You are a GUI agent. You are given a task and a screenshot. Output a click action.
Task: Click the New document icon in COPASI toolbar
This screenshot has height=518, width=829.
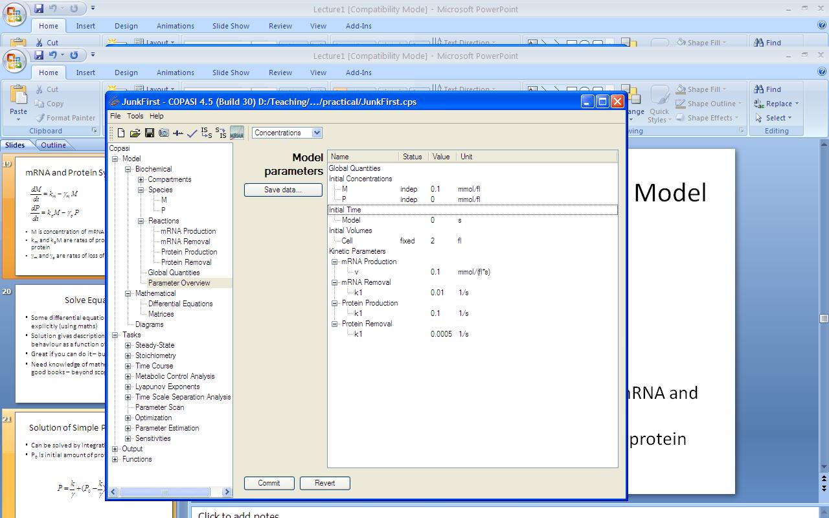121,133
